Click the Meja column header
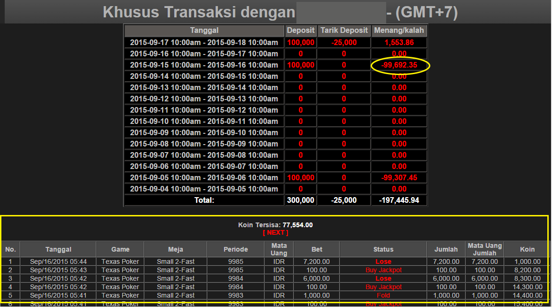 click(x=175, y=249)
